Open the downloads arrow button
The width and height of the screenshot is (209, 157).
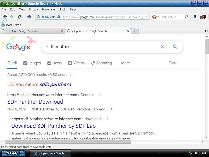(195, 17)
